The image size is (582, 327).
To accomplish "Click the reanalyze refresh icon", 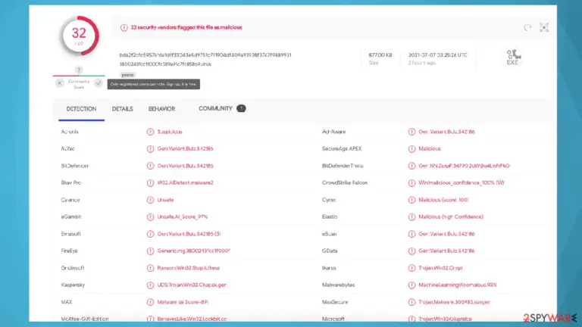I will pyautogui.click(x=527, y=27).
